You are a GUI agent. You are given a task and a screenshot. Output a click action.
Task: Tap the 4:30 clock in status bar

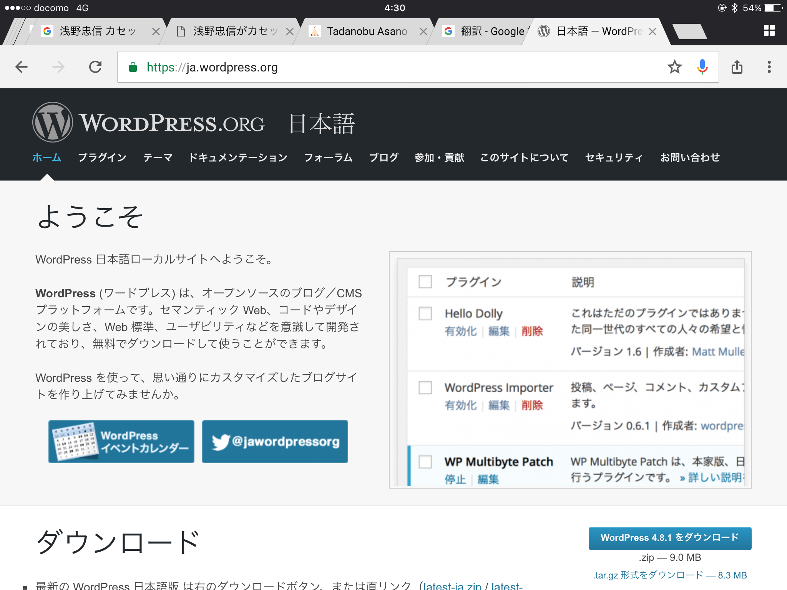395,8
